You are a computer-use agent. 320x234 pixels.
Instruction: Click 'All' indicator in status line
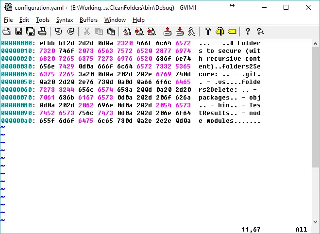click(302, 230)
